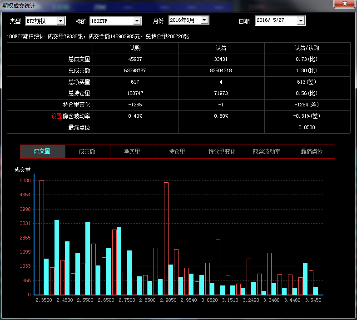Click the 认购 column header

click(135, 48)
